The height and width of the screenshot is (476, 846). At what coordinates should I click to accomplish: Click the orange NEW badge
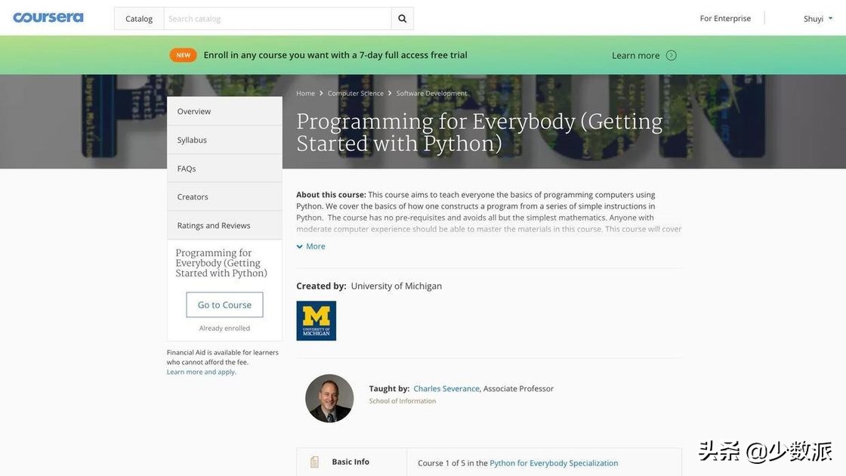point(183,55)
